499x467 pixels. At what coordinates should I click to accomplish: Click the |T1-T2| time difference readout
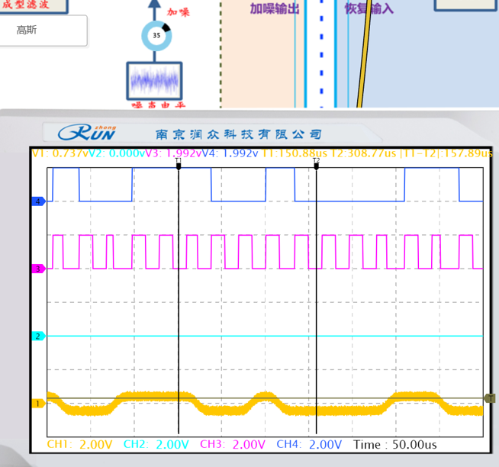point(443,153)
